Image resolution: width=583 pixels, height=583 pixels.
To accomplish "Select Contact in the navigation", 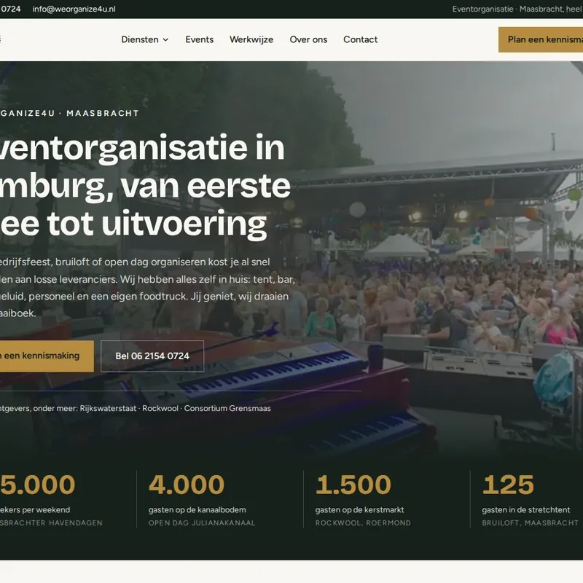I will click(360, 39).
